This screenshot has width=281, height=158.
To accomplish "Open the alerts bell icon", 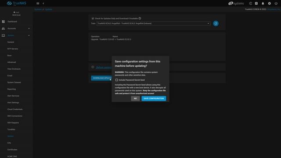I will pyautogui.click(x=263, y=4).
